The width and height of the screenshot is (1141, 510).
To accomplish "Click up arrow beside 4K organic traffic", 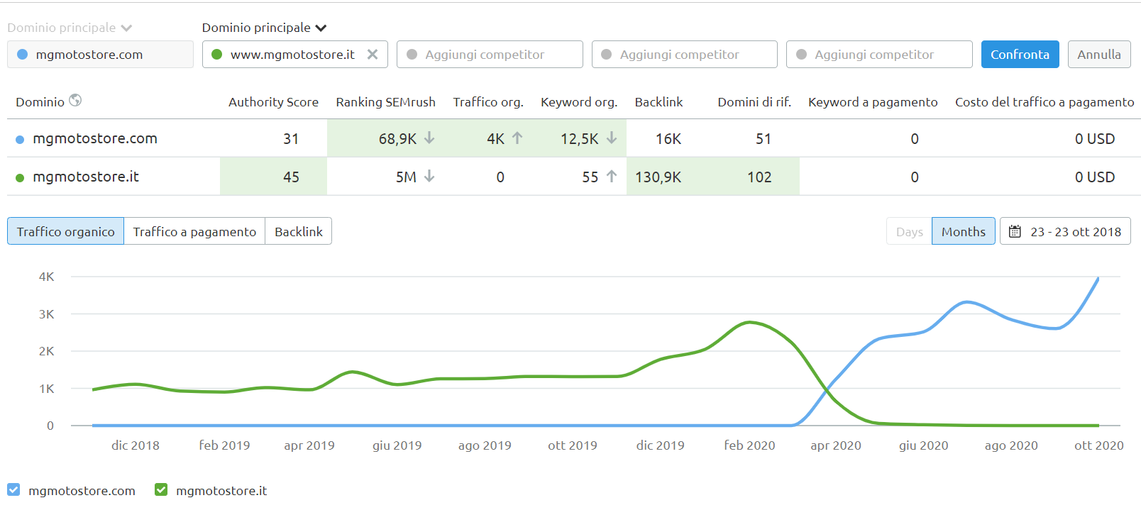I will tap(517, 138).
